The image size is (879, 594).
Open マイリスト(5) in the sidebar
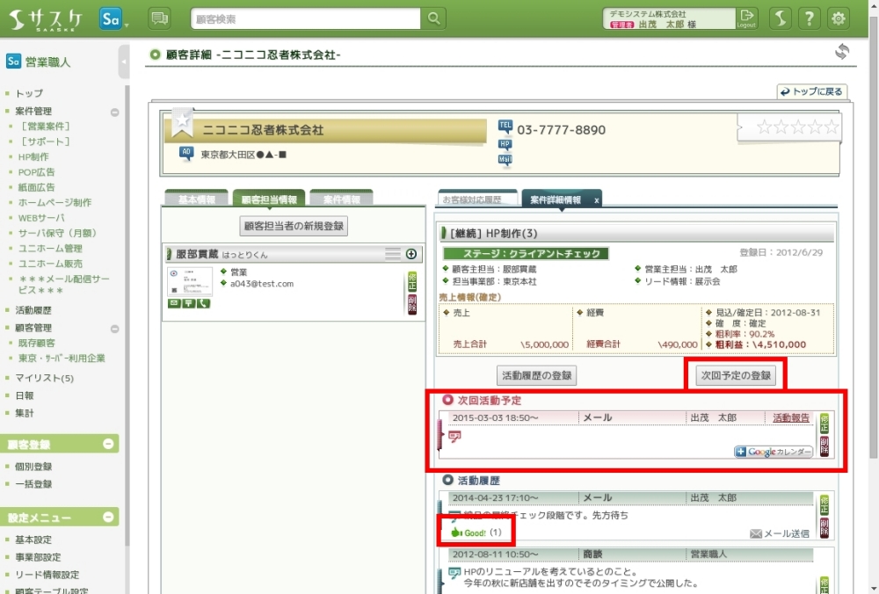[45, 378]
